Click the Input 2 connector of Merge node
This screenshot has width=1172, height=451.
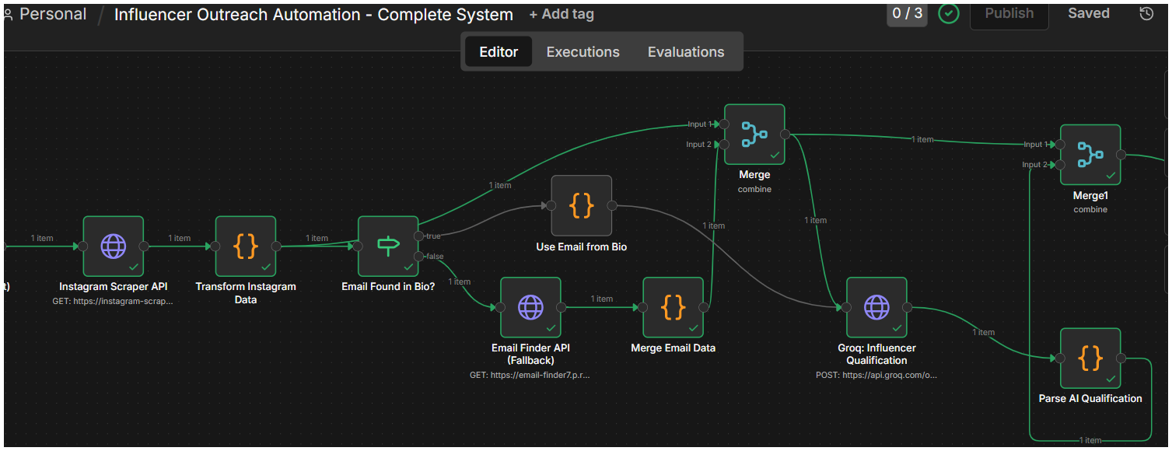pyautogui.click(x=723, y=145)
